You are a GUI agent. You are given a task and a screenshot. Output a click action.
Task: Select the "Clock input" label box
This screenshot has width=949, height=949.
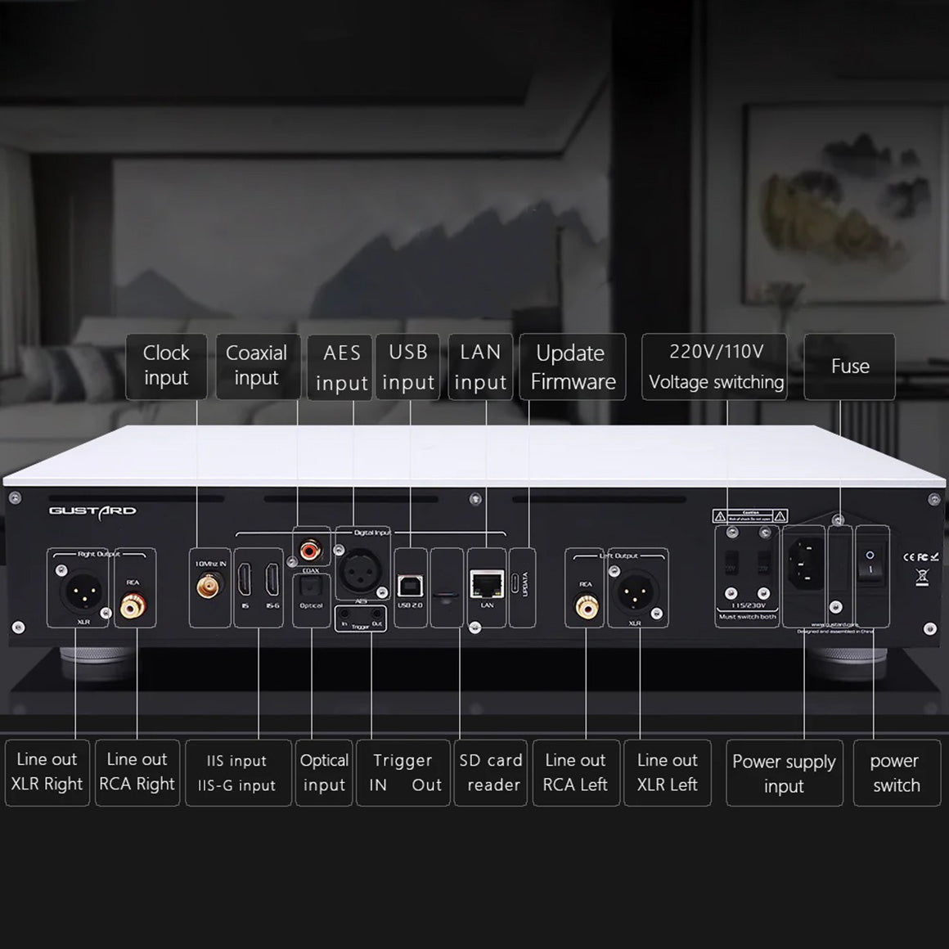(166, 366)
